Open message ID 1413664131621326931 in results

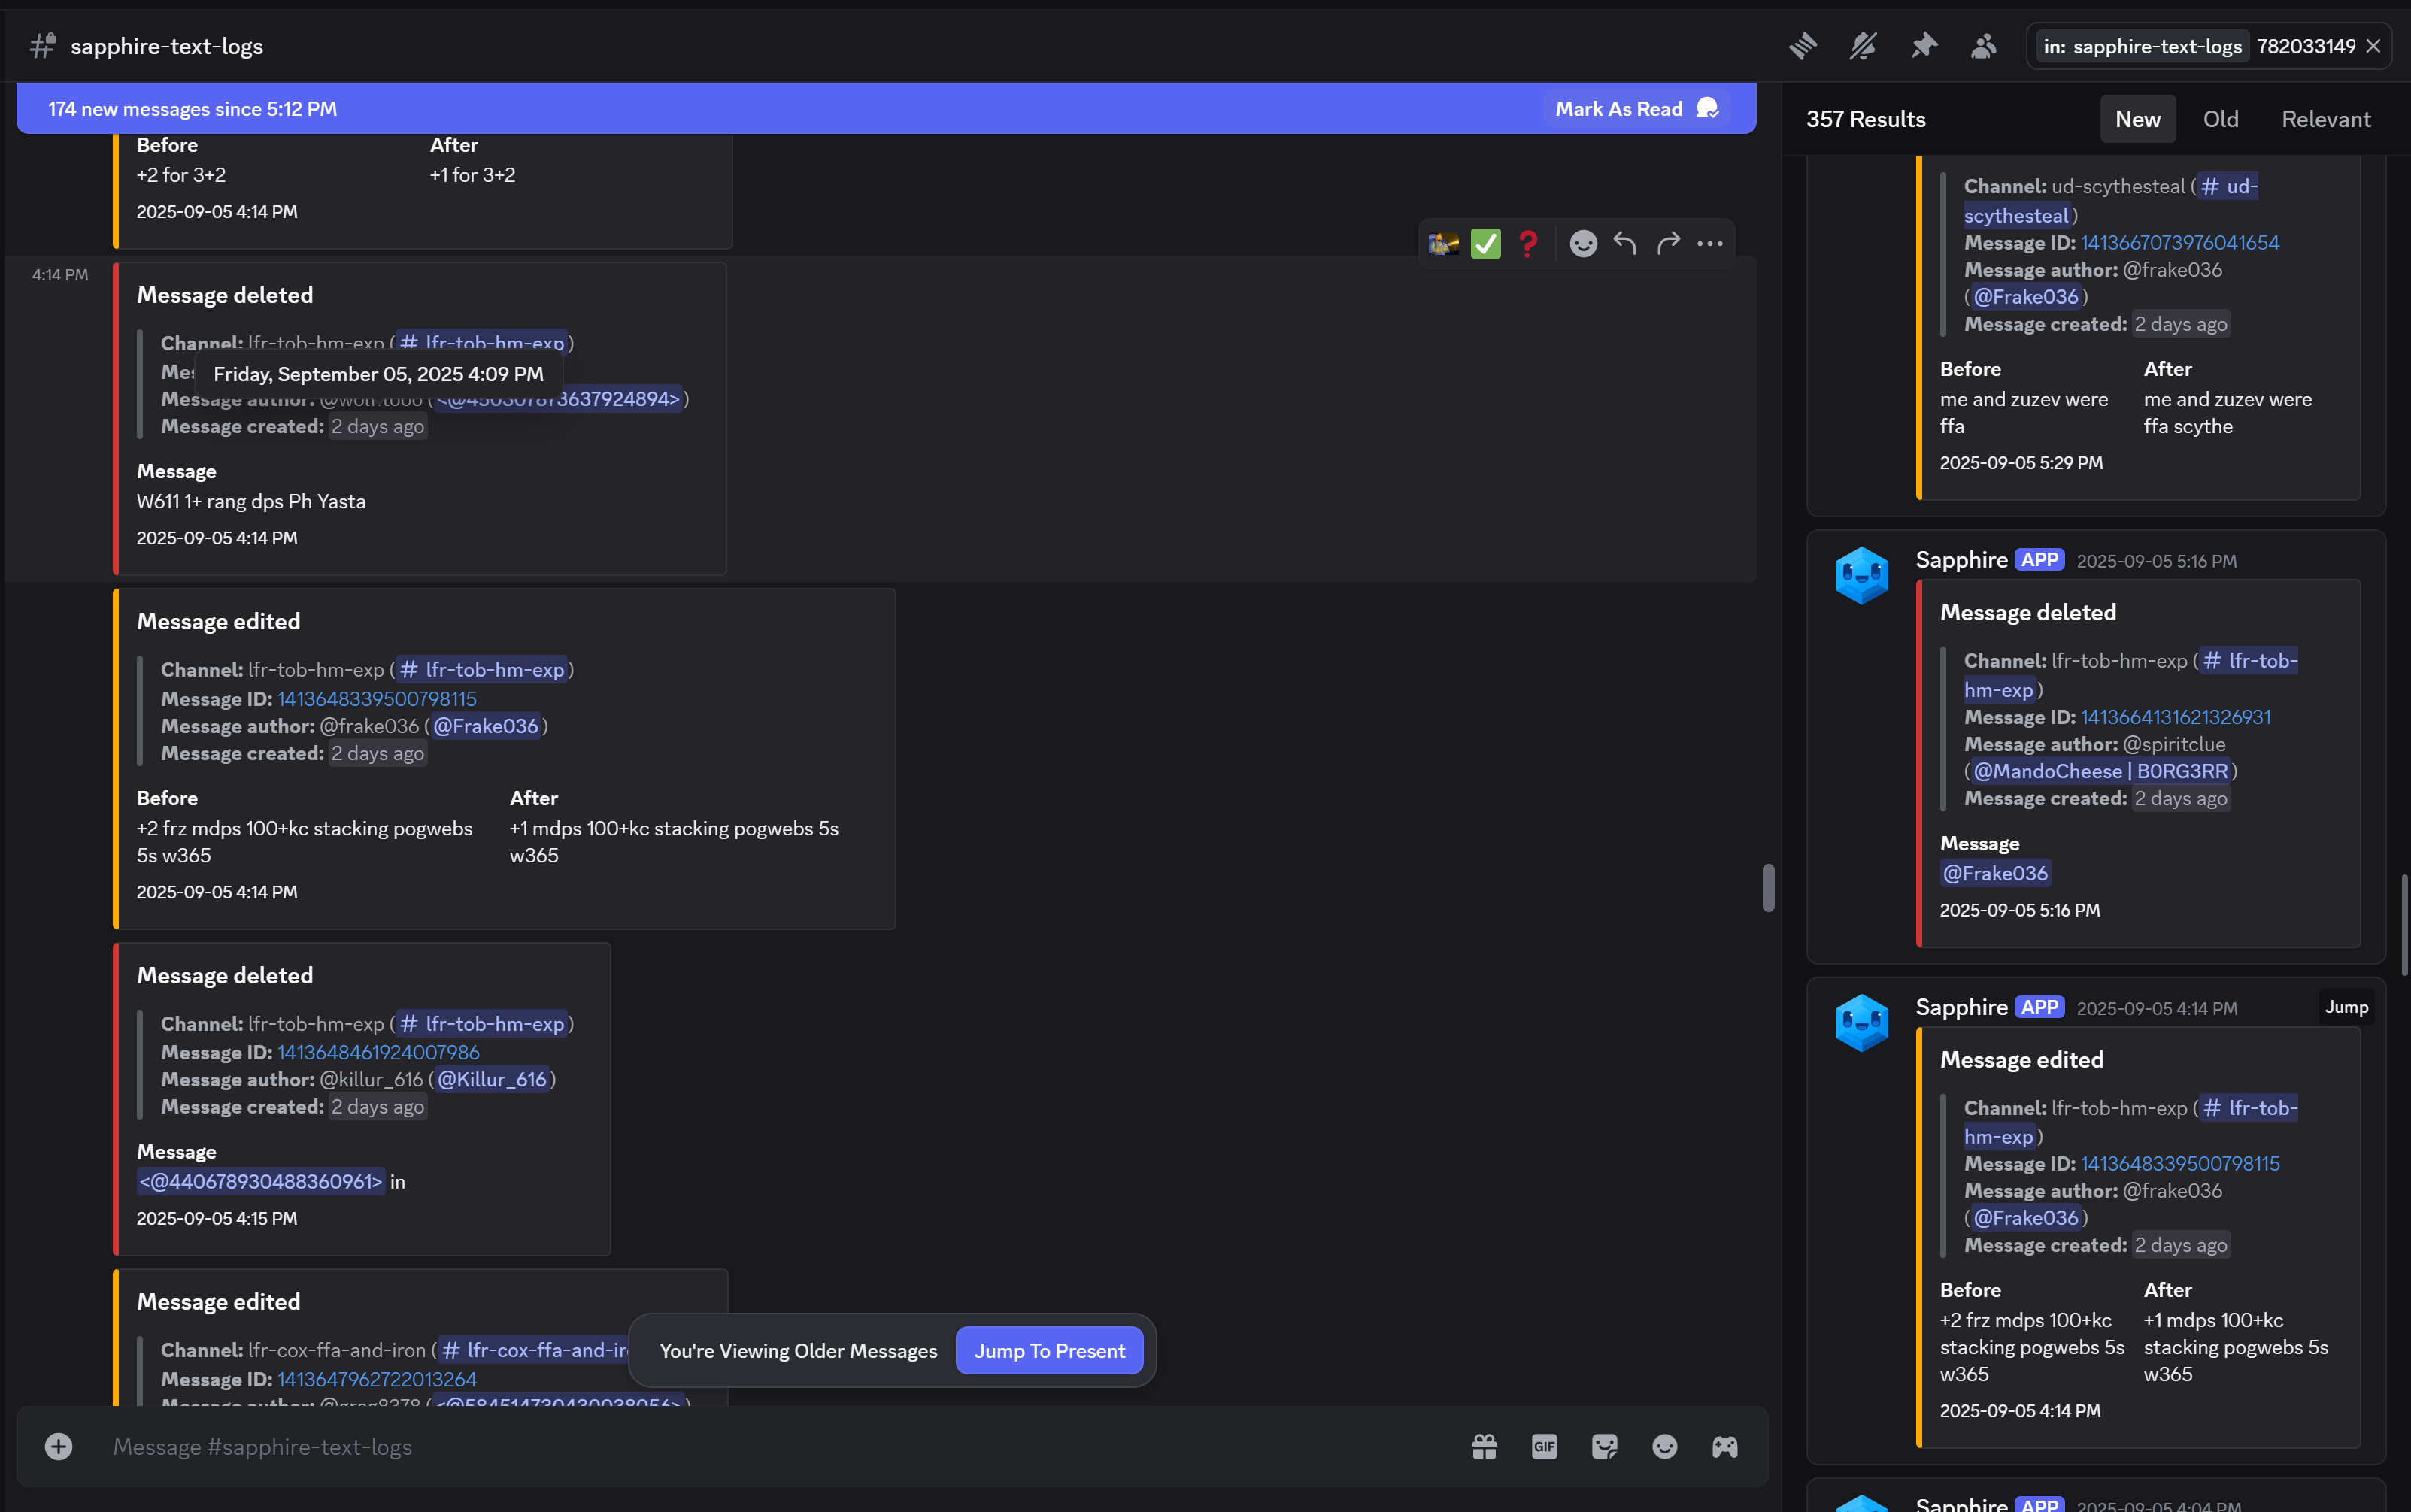point(2175,717)
